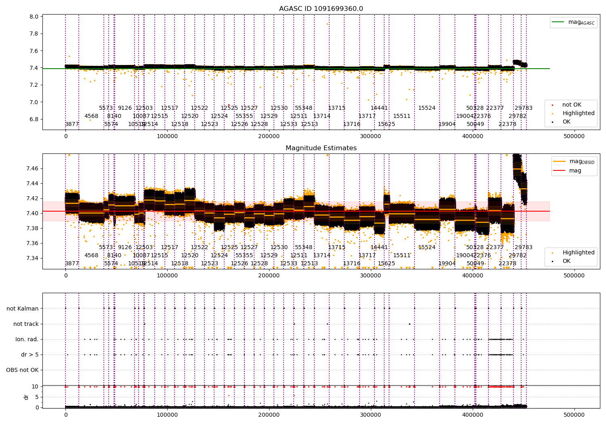Click the "Ion. rad." axis label
The height and width of the screenshot is (424, 606).
coord(27,340)
